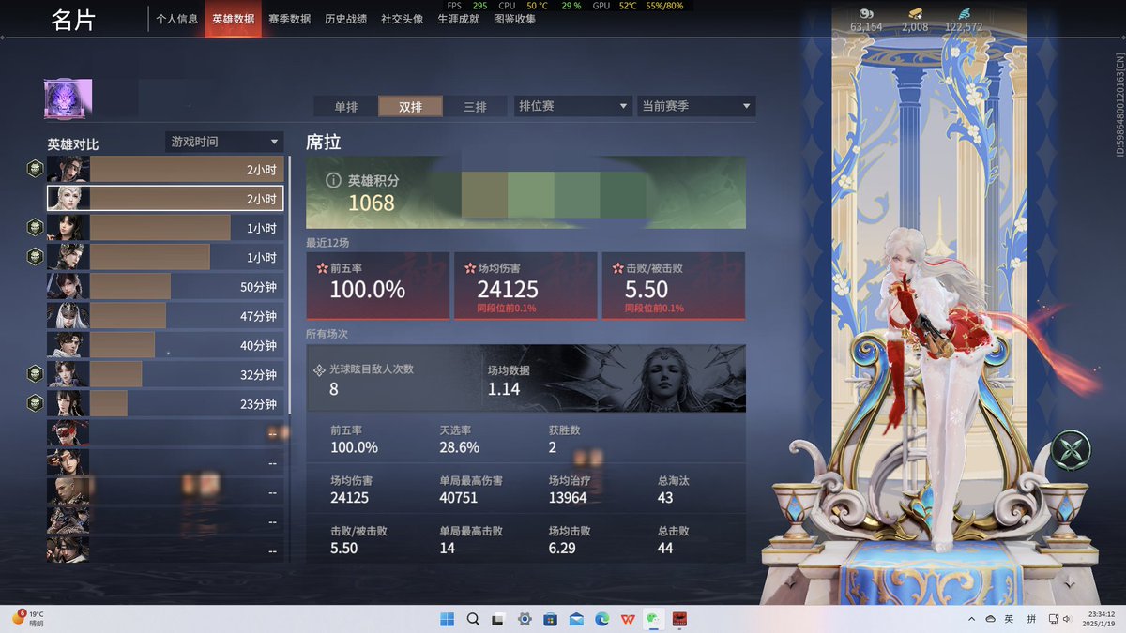Click the star icon next to 击败/被击败 card
This screenshot has height=633, width=1126.
pos(616,268)
